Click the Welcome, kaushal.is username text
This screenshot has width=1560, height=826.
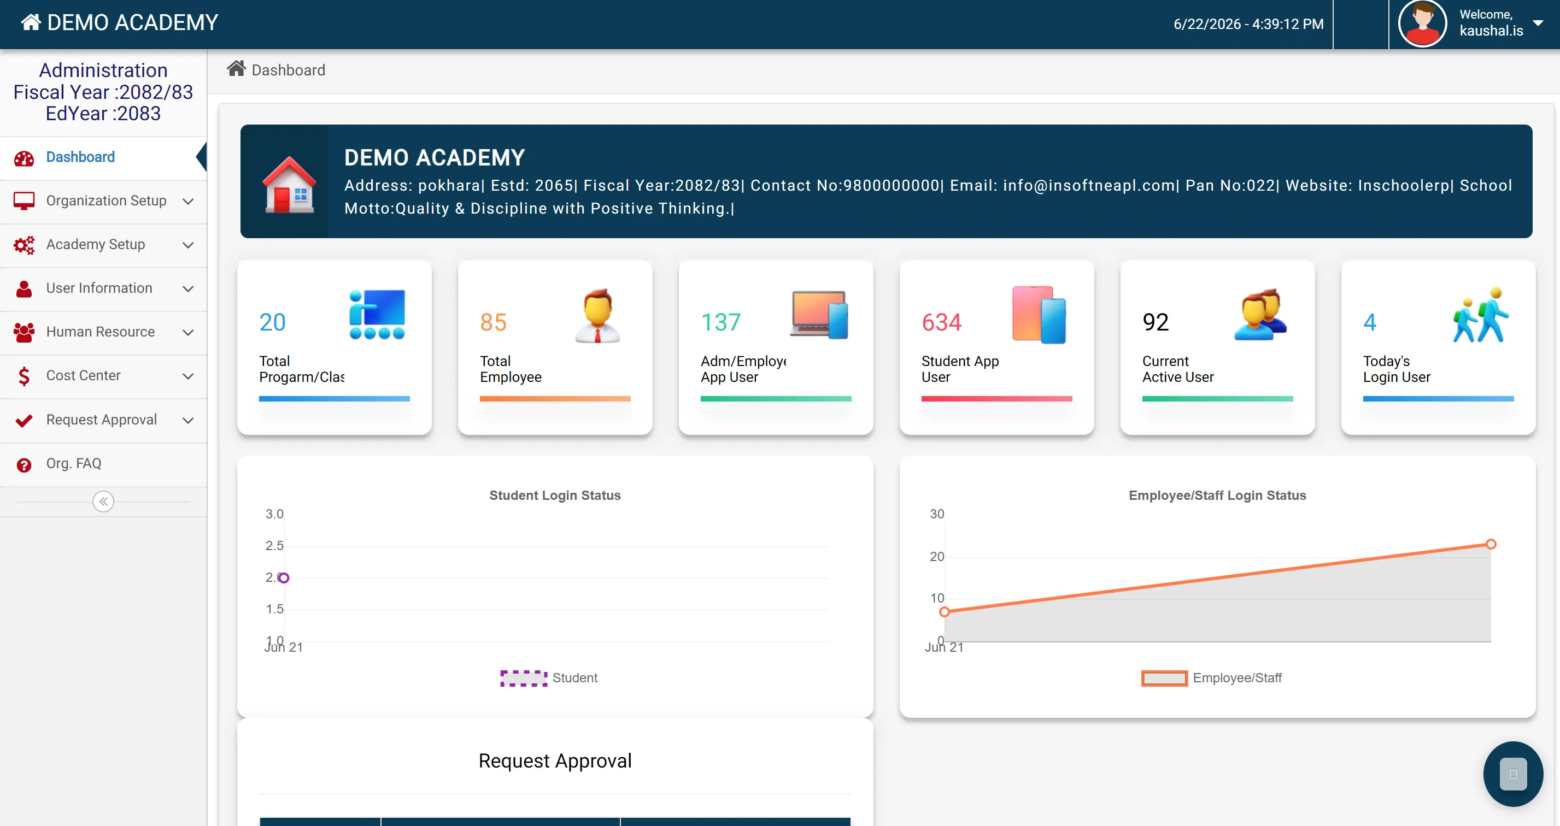[1491, 22]
